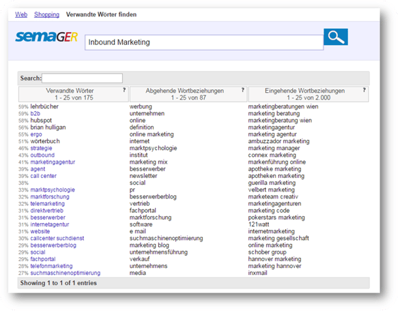Open the 29% social link

38,252
